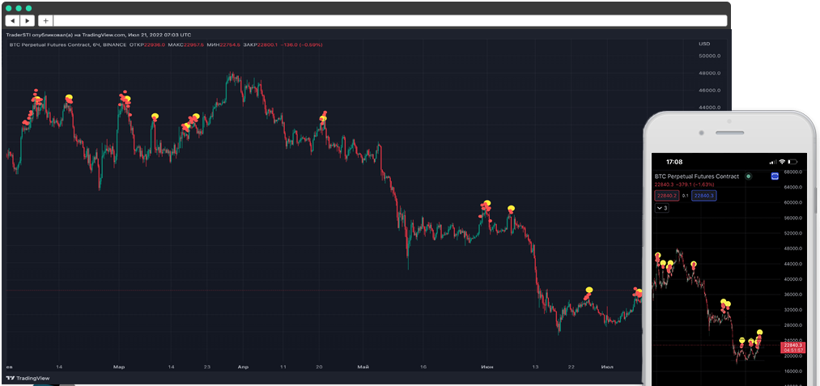Tap the Wi-Fi icon in phone status bar
820x386 pixels.
click(782, 162)
